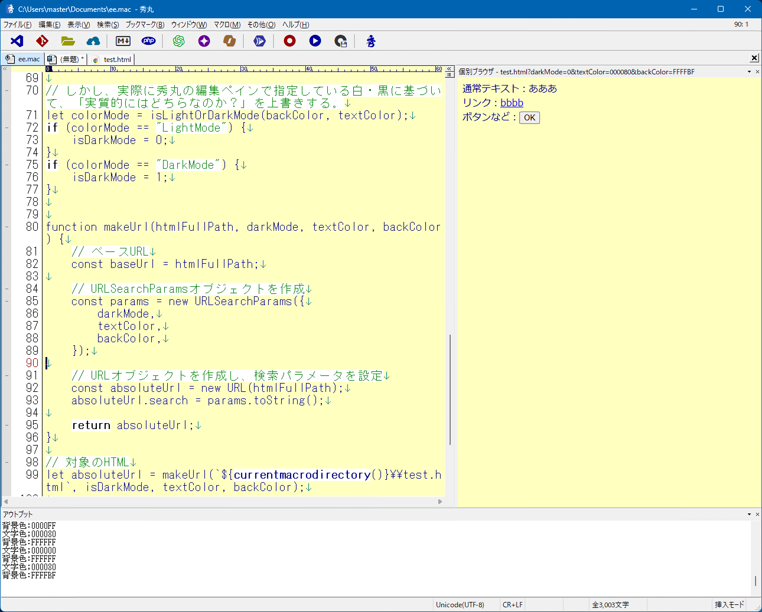Screen dimensions: 762x612
Task: Open the output pane dropdown arrow
Action: point(749,514)
